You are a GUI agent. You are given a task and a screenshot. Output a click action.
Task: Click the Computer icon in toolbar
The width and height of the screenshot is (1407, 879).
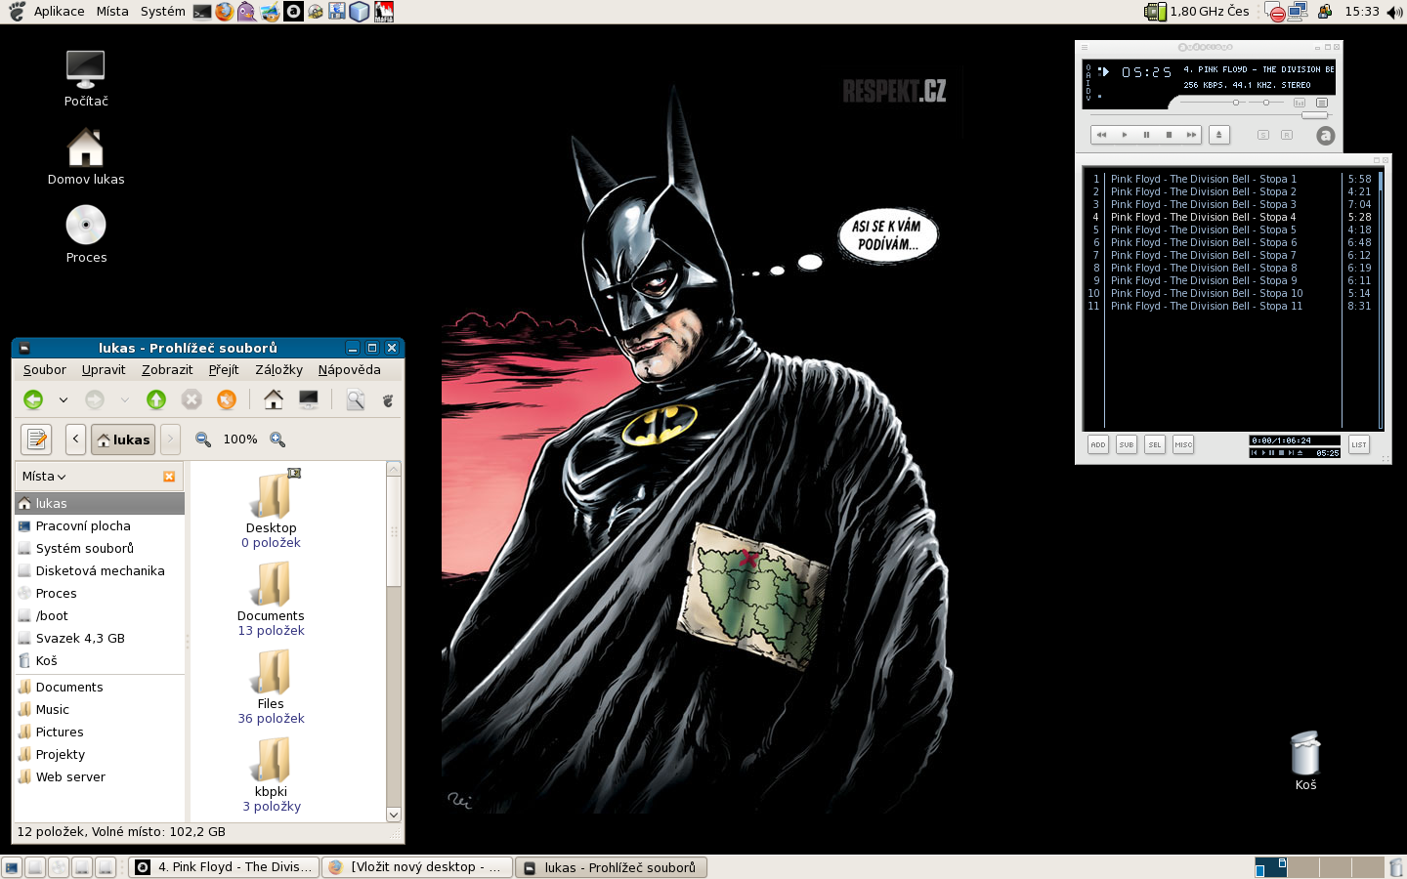pos(309,399)
